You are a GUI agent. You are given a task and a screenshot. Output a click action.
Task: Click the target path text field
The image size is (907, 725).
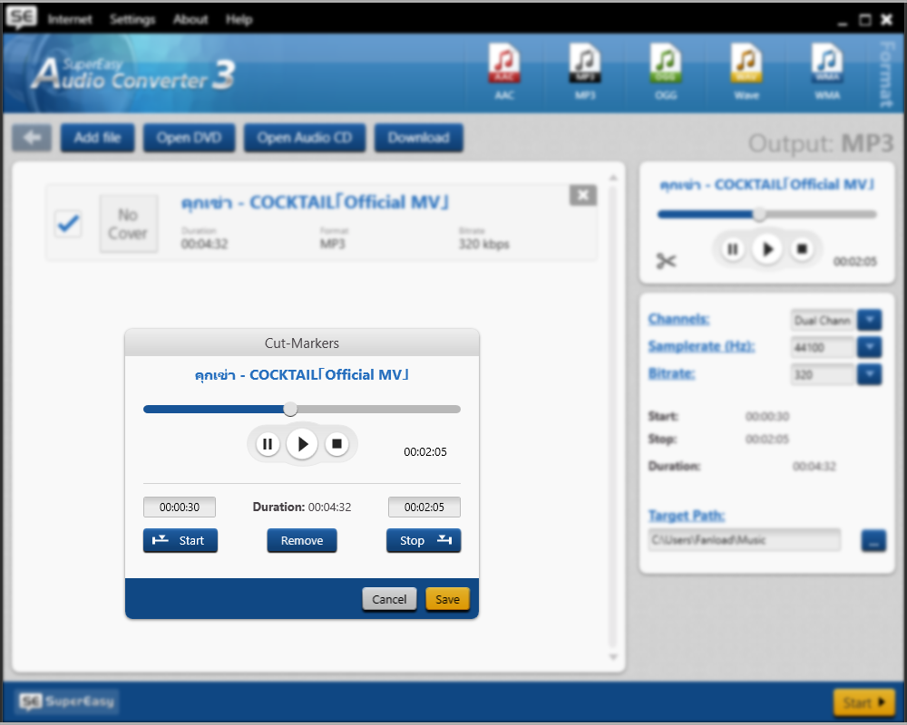point(745,540)
